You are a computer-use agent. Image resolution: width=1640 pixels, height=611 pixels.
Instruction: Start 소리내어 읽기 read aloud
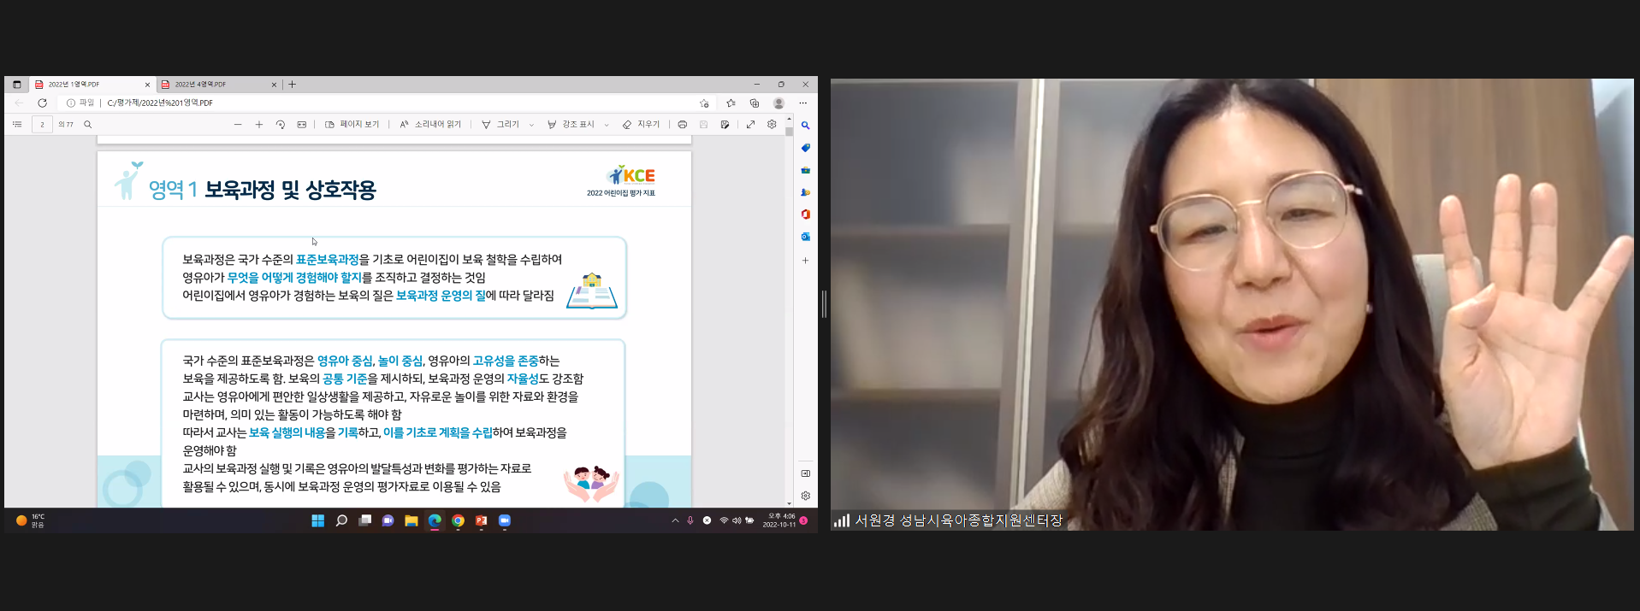click(430, 125)
